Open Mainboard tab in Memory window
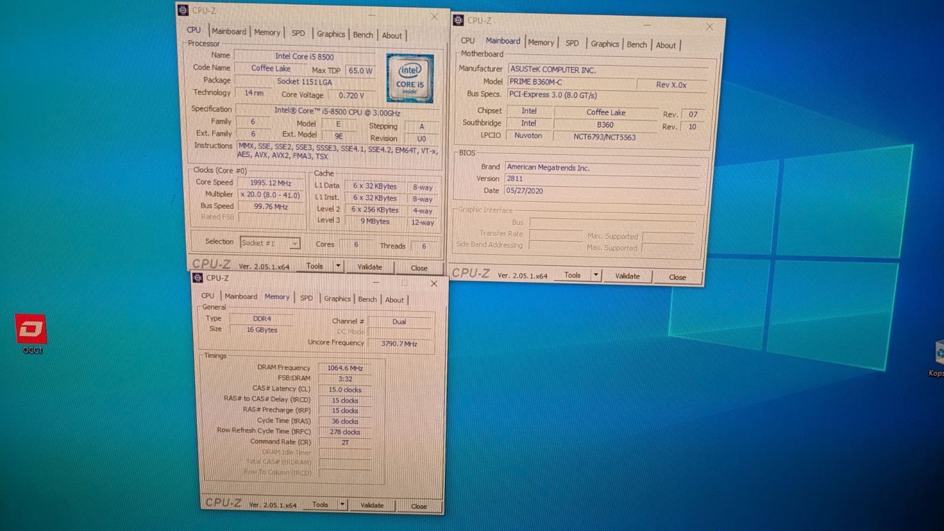Viewport: 944px width, 531px height. 241,296
